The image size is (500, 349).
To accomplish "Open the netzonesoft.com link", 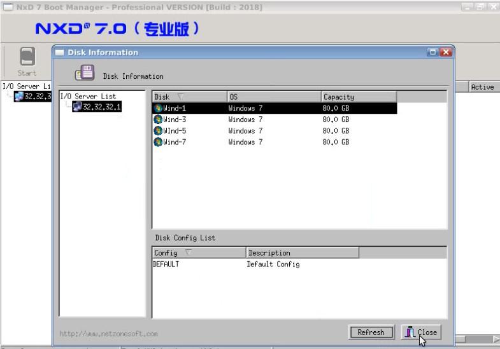I will (109, 334).
